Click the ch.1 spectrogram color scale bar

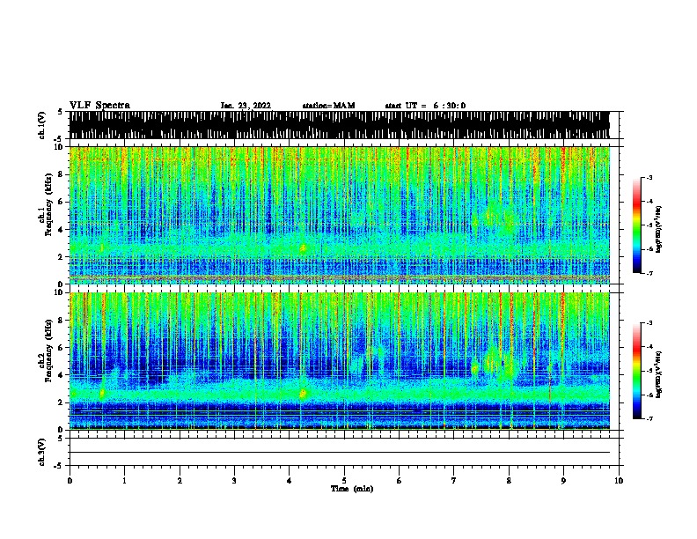pos(637,225)
